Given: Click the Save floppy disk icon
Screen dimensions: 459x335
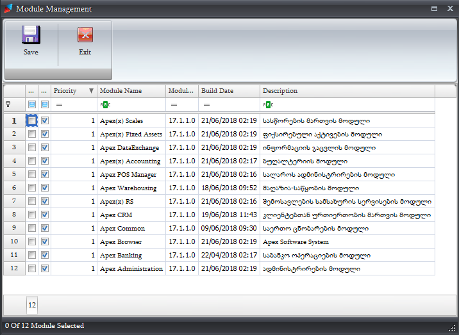Looking at the screenshot, I should (x=31, y=35).
